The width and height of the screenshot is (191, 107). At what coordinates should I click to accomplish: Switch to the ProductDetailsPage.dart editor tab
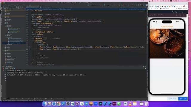point(33,7)
